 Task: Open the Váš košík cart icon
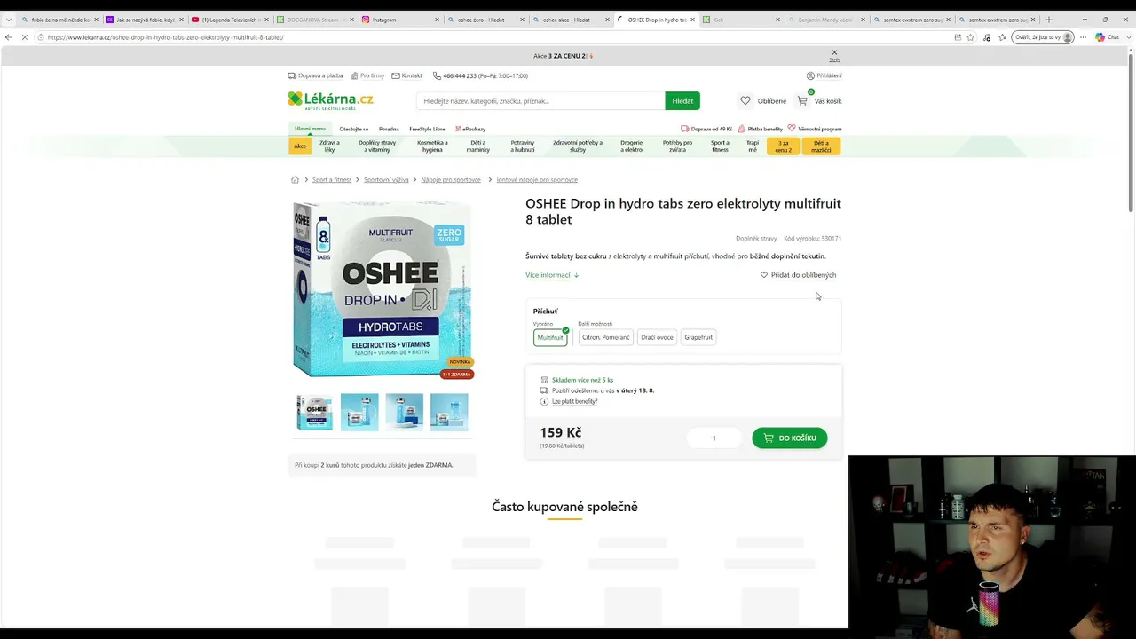[x=802, y=101]
